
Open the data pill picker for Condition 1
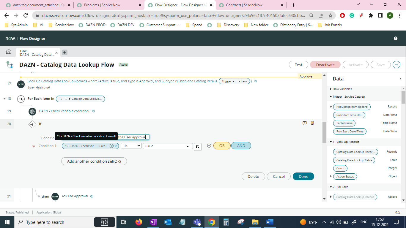[x=197, y=147]
